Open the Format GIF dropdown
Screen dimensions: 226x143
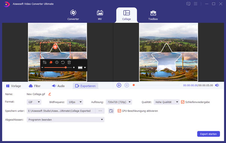point(34,102)
